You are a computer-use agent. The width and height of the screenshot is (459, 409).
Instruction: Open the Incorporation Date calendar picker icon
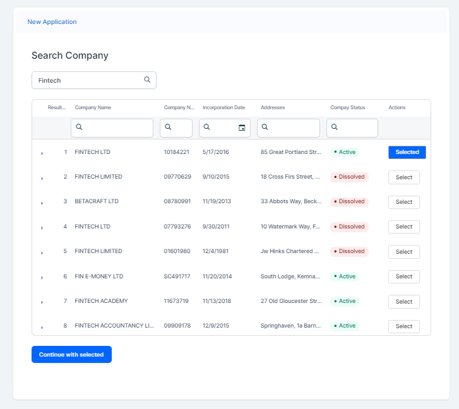[x=242, y=127]
